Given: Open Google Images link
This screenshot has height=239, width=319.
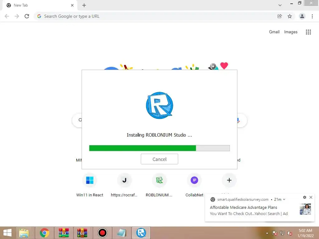Looking at the screenshot, I should pyautogui.click(x=291, y=32).
